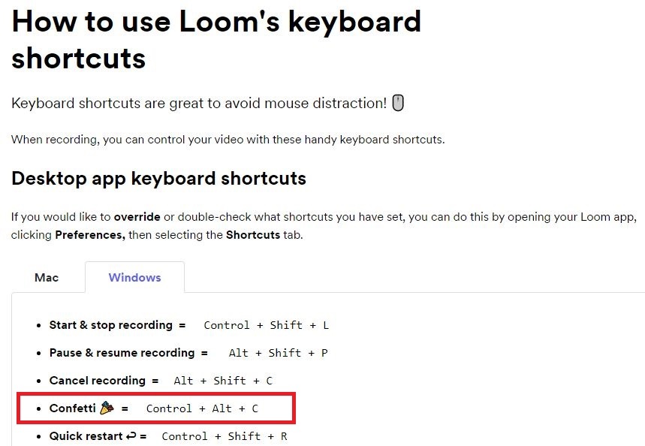This screenshot has width=645, height=446.
Task: Click the Quick restart arrow icon
Action: [131, 435]
